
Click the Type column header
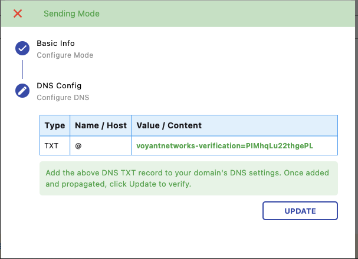tap(55, 125)
